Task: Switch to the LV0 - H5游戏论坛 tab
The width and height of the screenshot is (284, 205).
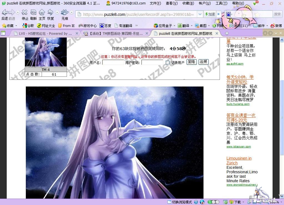Action: tap(44, 33)
